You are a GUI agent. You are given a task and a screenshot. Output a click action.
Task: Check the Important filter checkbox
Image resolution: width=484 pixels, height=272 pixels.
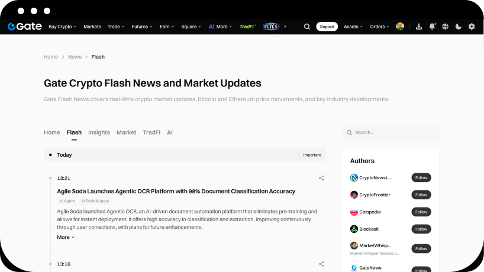coord(301,155)
